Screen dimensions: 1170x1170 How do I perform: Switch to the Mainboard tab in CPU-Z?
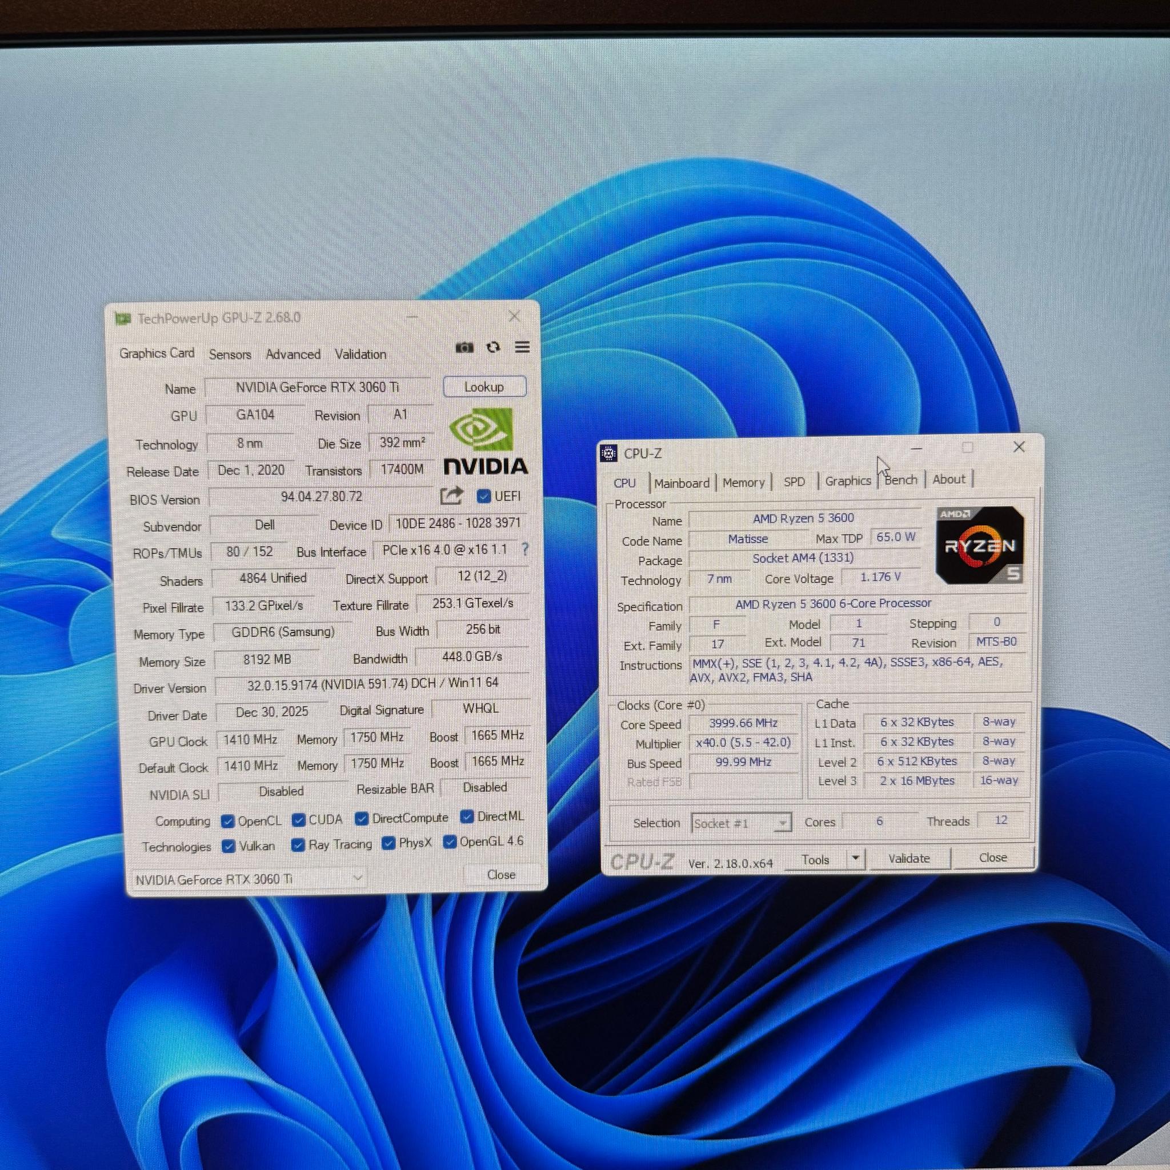[x=682, y=483]
